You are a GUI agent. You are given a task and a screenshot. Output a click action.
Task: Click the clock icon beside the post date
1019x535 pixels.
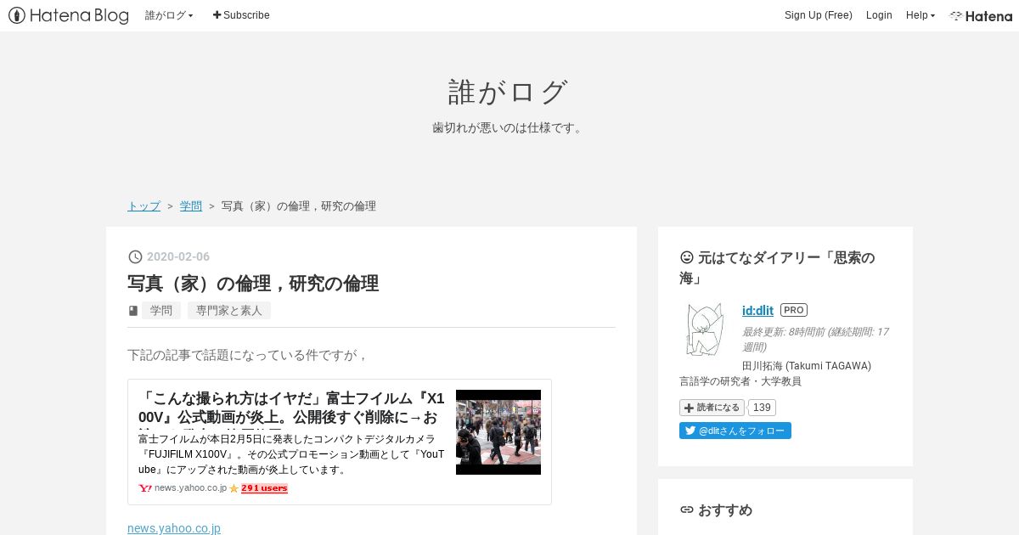[135, 256]
